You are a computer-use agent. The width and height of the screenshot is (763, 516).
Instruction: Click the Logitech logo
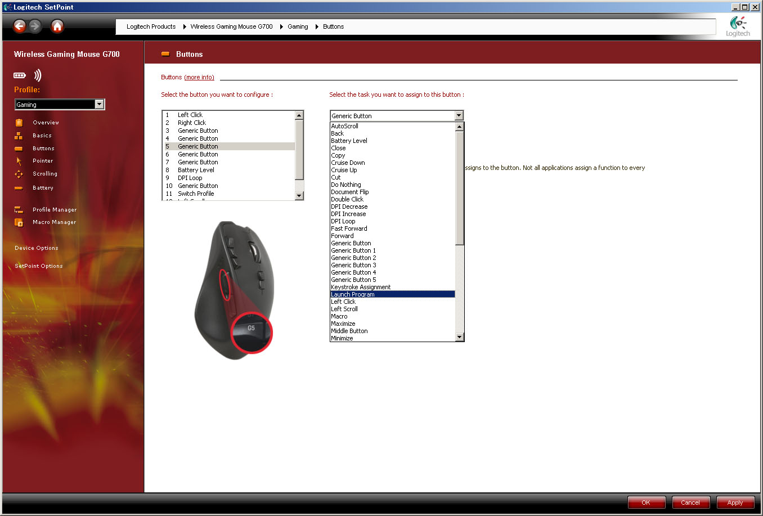pos(738,26)
